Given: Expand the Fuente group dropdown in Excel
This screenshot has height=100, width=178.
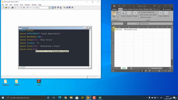Looking at the screenshot, I should click(123, 15).
